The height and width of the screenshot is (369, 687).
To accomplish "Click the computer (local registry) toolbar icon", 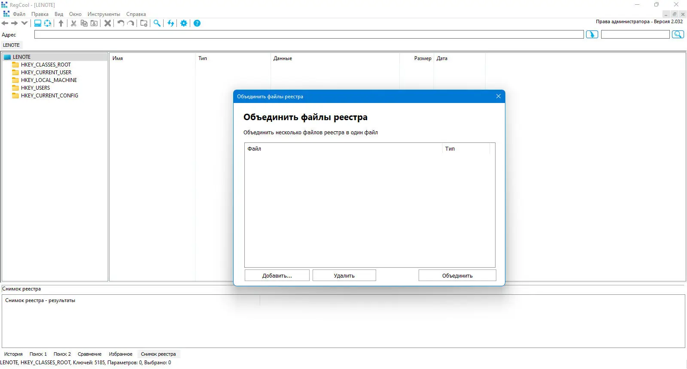I will [38, 23].
